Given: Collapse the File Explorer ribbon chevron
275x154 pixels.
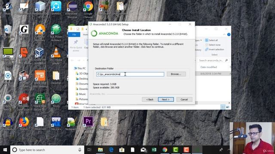Looking at the screenshot, I should click(x=224, y=35).
